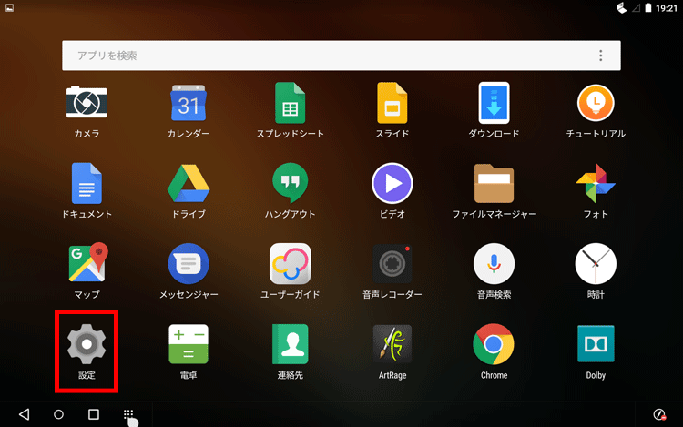Start 音声検索 voice search
Viewport: 683px width, 427px height.
494,264
